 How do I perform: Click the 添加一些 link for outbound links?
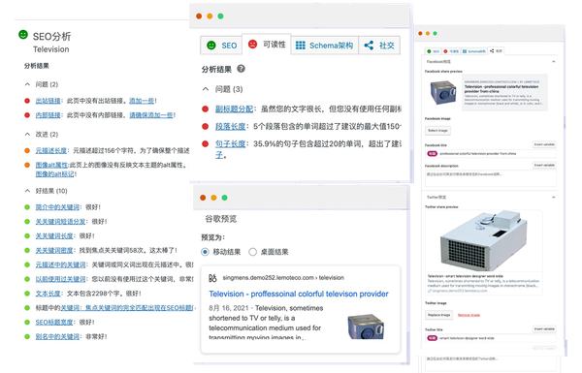click(142, 101)
